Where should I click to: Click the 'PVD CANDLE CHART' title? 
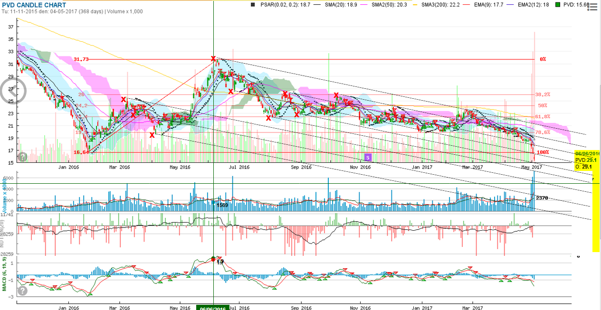point(33,5)
